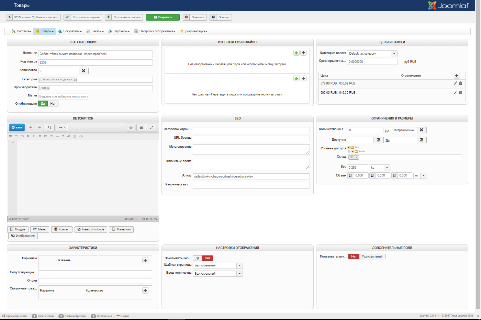The image size is (481, 320).
Task: Set Опубликовано to Нет
Action: pyautogui.click(x=53, y=104)
